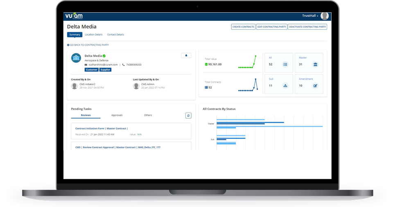Click the Amendment count 10
Screen dimensions: 393x207
300,86
